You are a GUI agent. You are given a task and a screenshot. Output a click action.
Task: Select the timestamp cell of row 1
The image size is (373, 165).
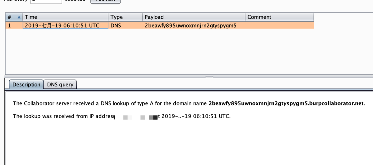pos(65,25)
